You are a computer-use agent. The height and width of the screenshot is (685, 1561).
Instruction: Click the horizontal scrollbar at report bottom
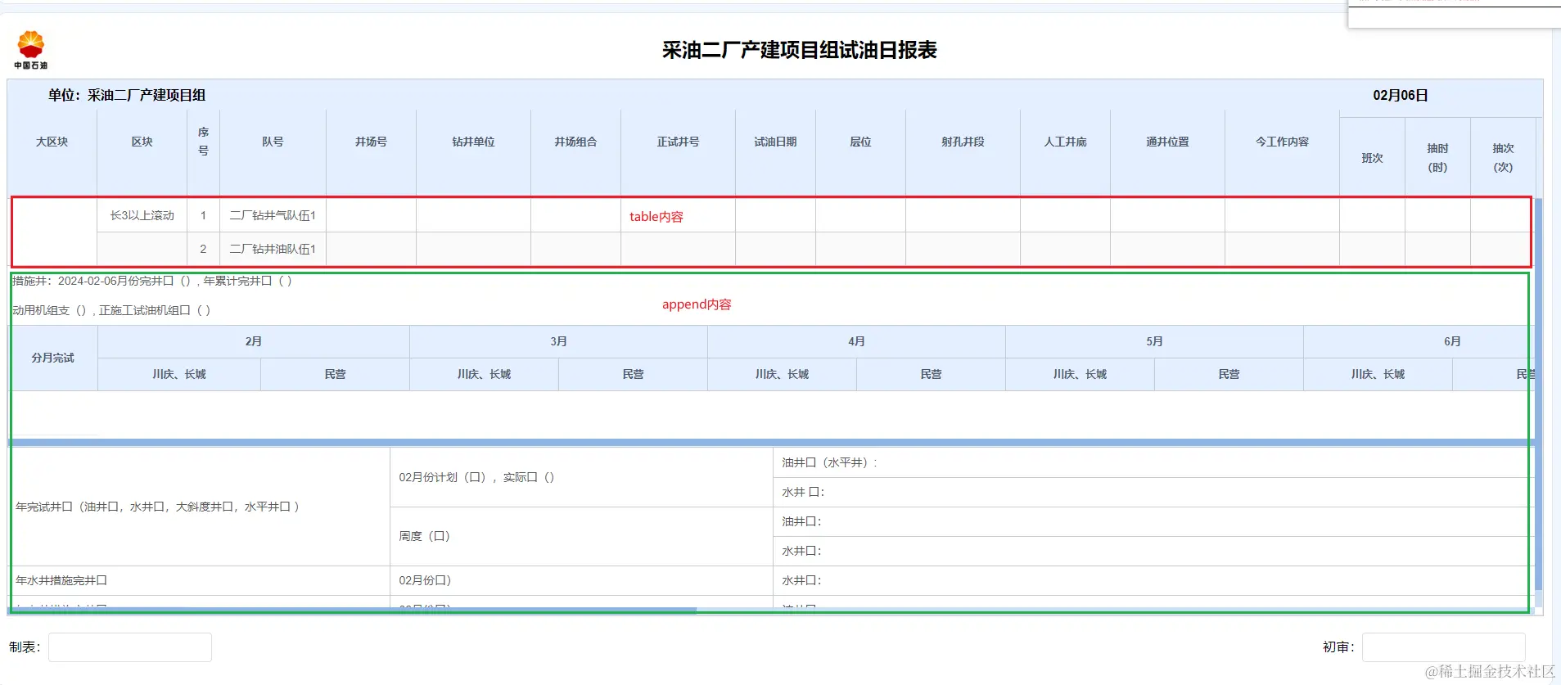point(352,611)
